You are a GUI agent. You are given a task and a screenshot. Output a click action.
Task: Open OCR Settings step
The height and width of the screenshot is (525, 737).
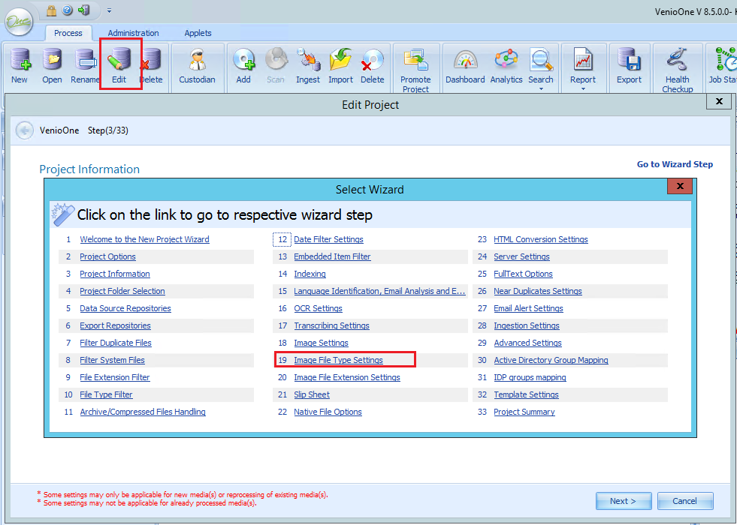click(319, 309)
